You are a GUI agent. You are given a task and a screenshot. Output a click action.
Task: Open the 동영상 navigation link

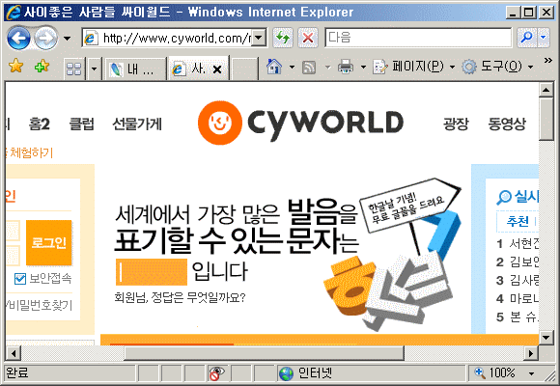point(507,124)
